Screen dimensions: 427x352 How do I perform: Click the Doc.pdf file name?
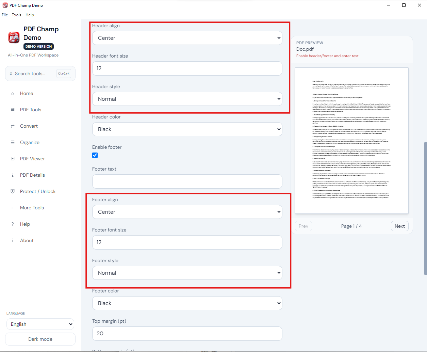pos(305,49)
